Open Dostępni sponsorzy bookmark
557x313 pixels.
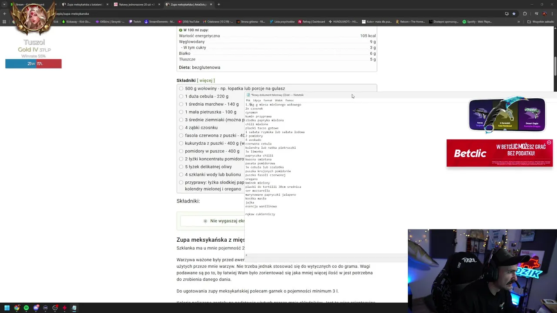pyautogui.click(x=444, y=21)
